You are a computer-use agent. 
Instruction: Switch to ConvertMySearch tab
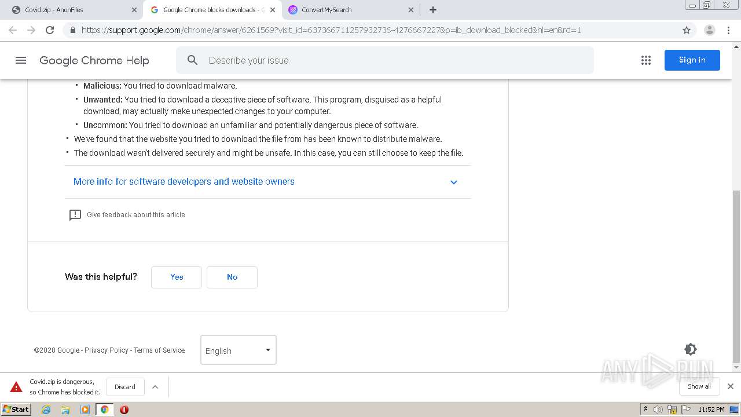click(351, 10)
